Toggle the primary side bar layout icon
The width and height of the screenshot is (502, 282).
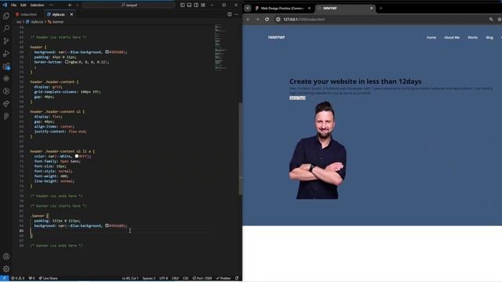pyautogui.click(x=182, y=5)
